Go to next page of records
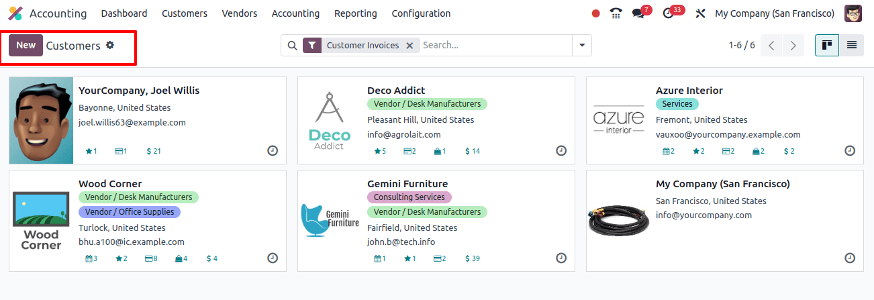This screenshot has height=300, width=874. pos(793,46)
